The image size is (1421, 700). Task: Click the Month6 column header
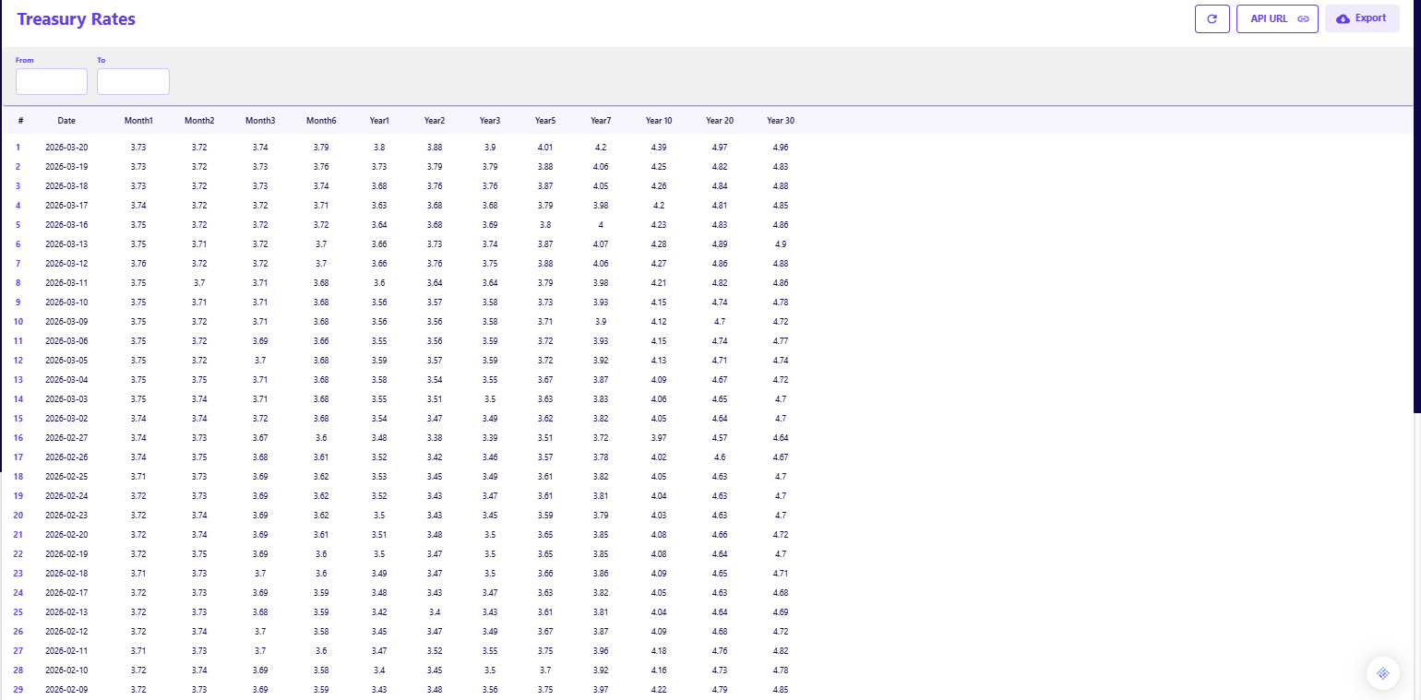[321, 121]
